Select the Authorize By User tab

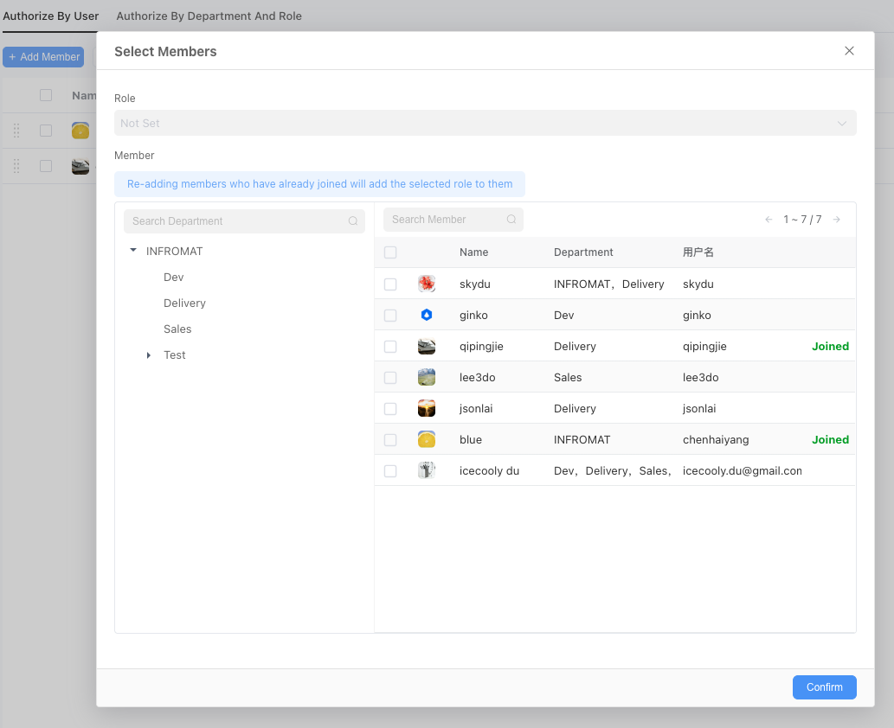[51, 16]
